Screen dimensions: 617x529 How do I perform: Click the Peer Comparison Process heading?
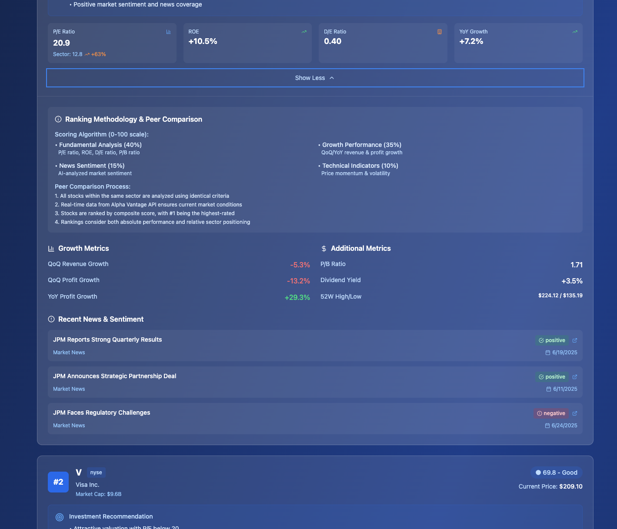[x=93, y=186]
